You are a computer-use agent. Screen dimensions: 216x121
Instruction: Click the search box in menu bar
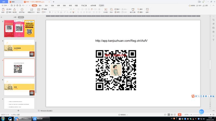[102, 6]
